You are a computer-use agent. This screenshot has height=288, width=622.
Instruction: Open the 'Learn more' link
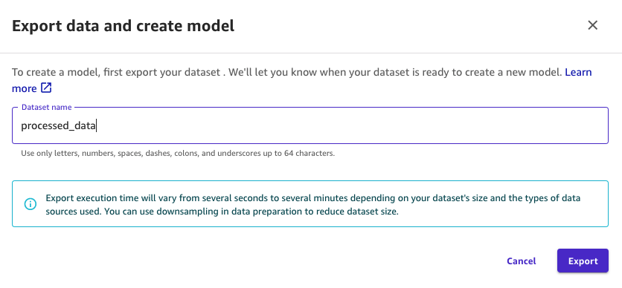click(x=578, y=72)
